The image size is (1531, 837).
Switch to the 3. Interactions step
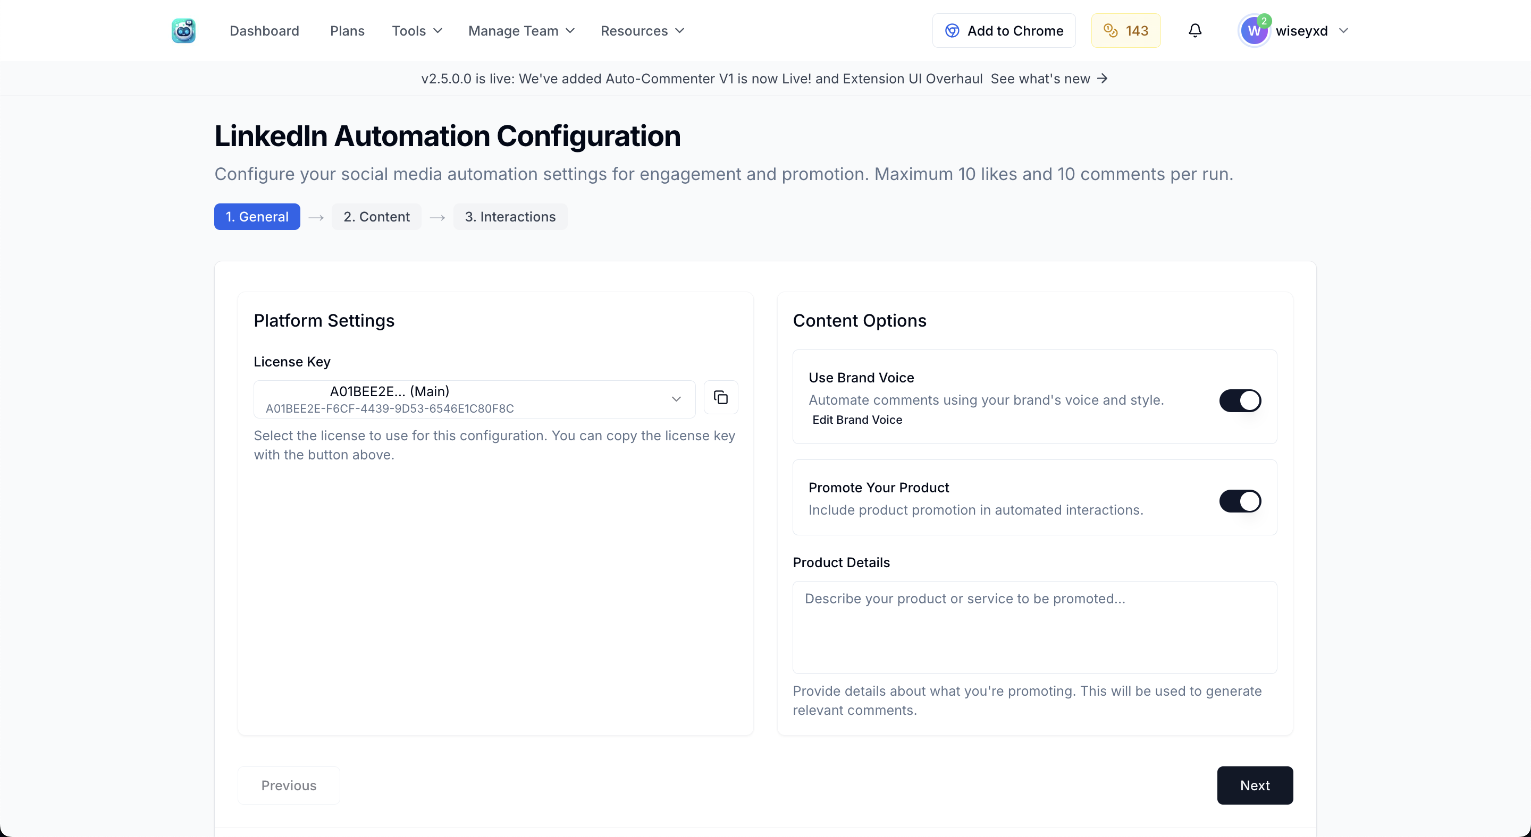[x=510, y=217]
